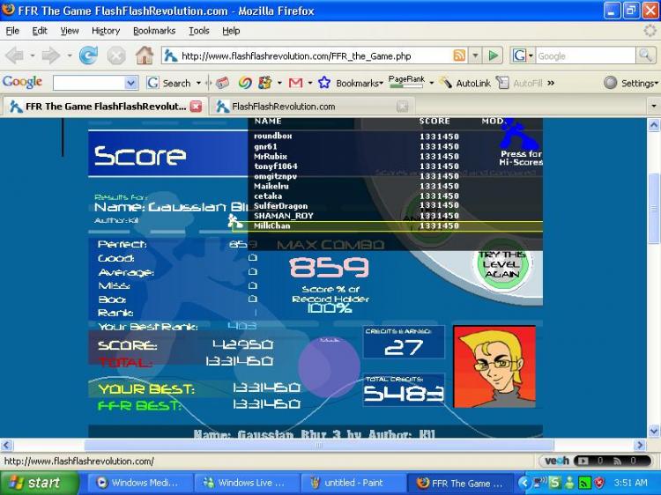The width and height of the screenshot is (661, 495).
Task: Click the horizontal scrollbar right arrow
Action: point(640,445)
